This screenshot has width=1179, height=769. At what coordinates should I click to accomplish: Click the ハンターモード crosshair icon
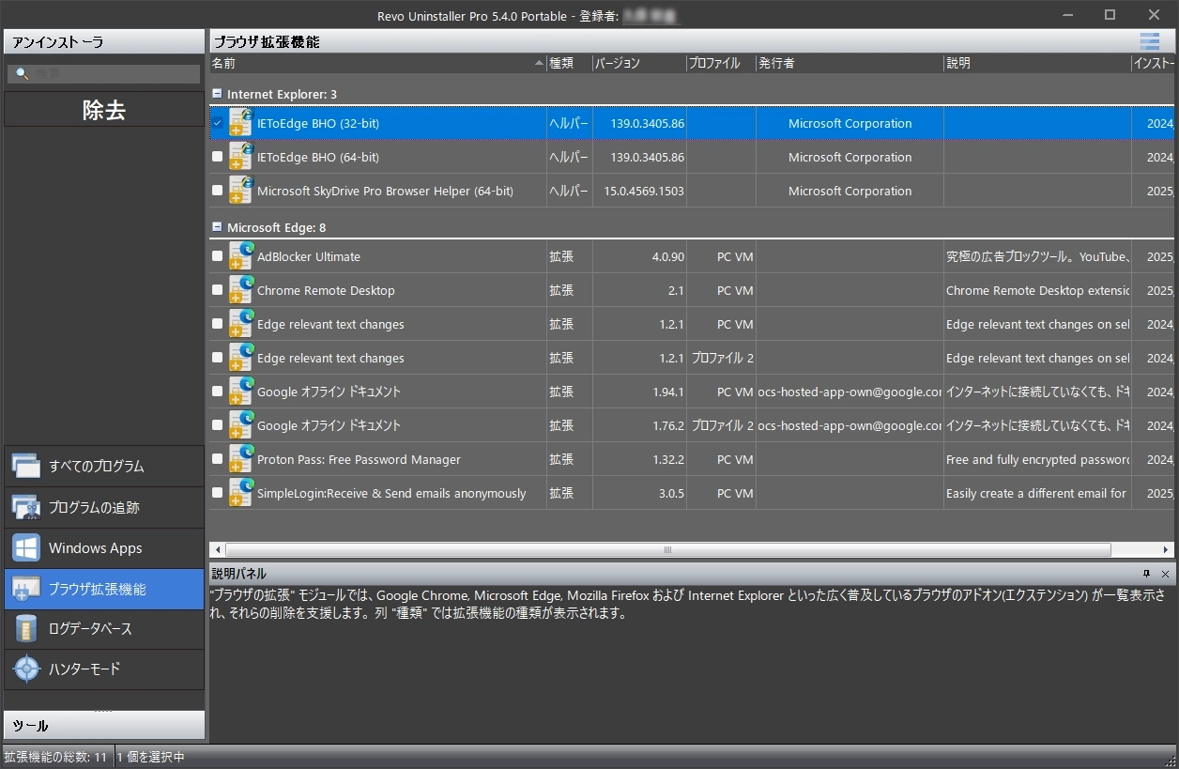pos(26,669)
